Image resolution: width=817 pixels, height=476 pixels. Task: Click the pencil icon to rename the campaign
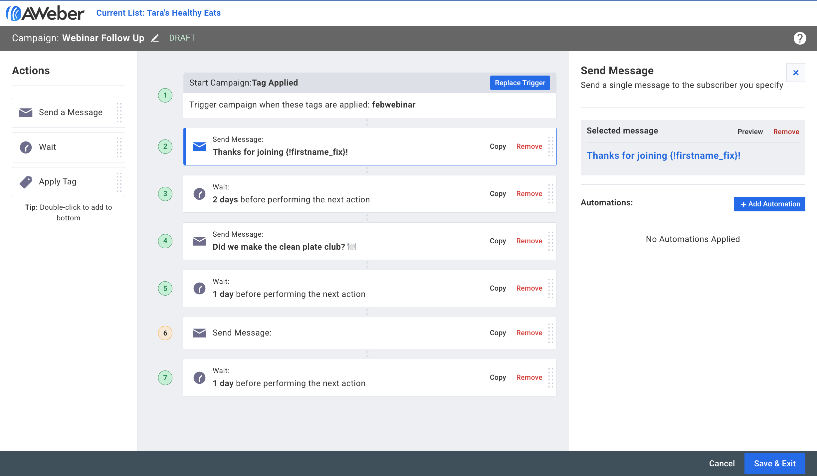pos(155,38)
